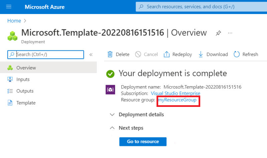Open the Template menu item
The height and width of the screenshot is (158, 267).
coord(26,103)
